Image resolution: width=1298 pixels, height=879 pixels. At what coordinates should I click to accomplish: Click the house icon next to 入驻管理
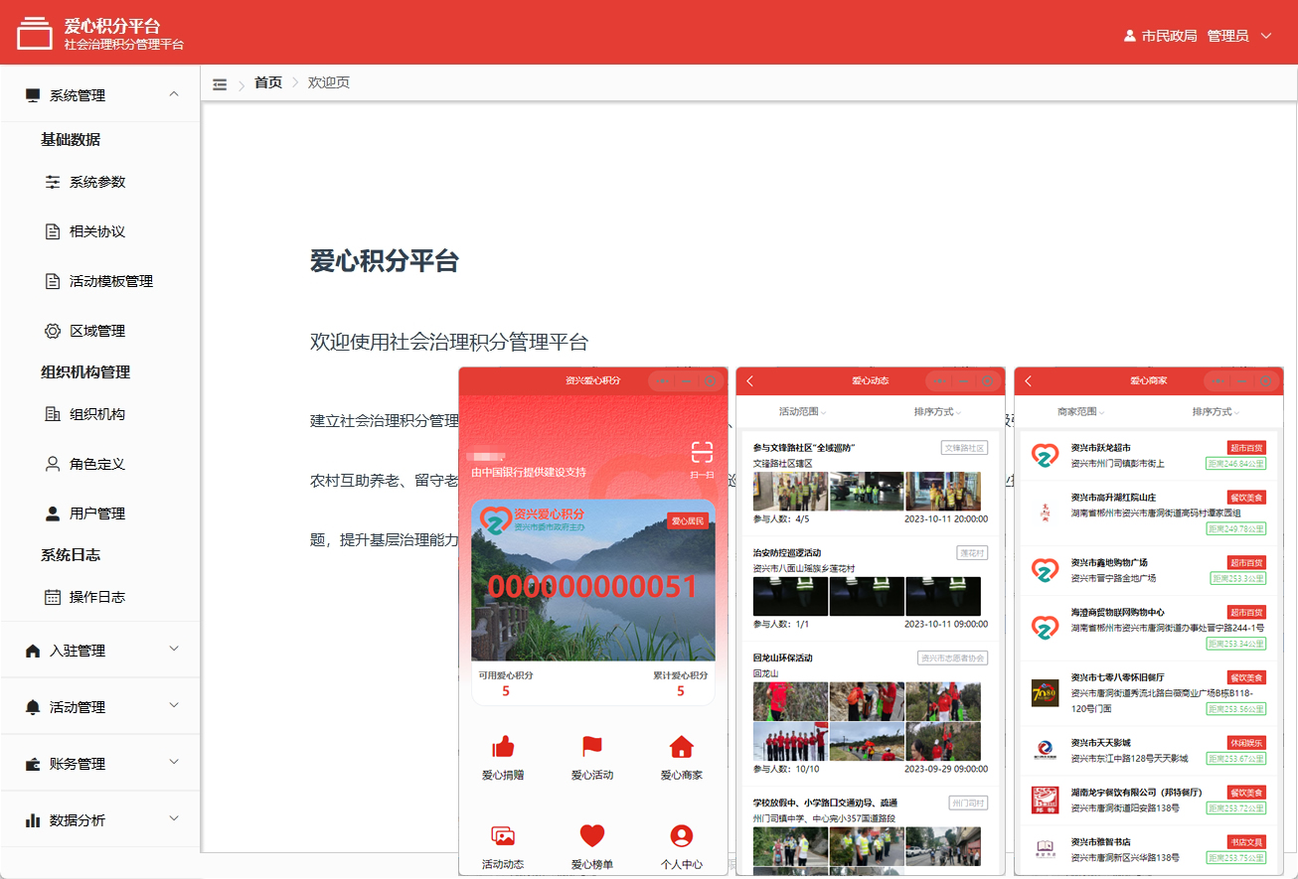point(33,651)
